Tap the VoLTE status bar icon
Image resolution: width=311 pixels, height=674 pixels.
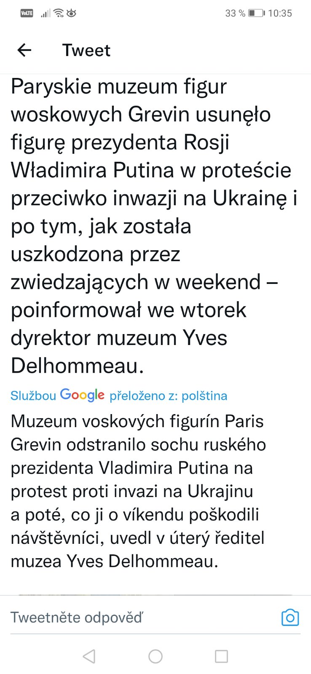coord(27,13)
